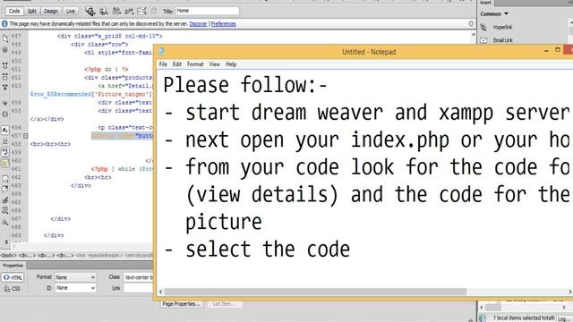The width and height of the screenshot is (573, 322).
Task: Click the Wrap Tag pencil icon
Action: [5, 200]
